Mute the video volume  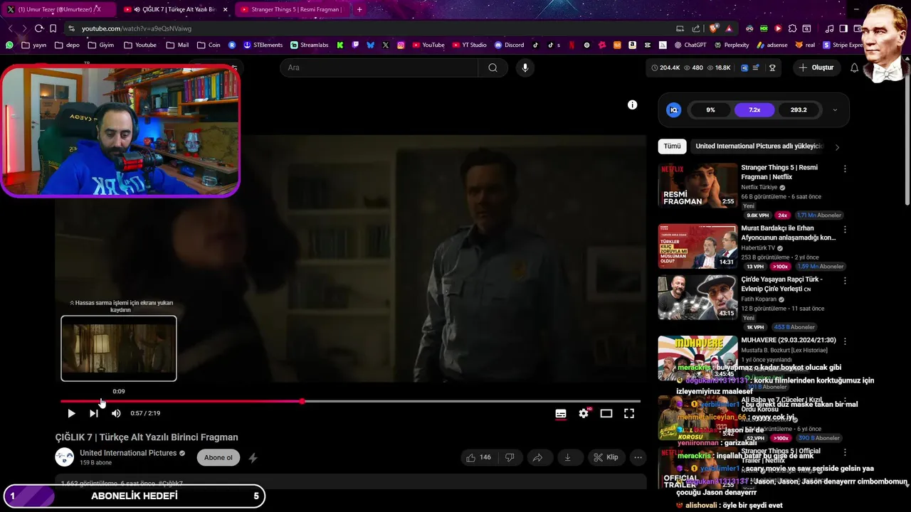(116, 413)
